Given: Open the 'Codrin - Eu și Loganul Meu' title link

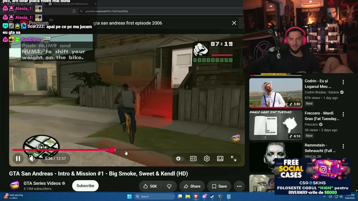Looking at the screenshot, I should [x=318, y=84].
